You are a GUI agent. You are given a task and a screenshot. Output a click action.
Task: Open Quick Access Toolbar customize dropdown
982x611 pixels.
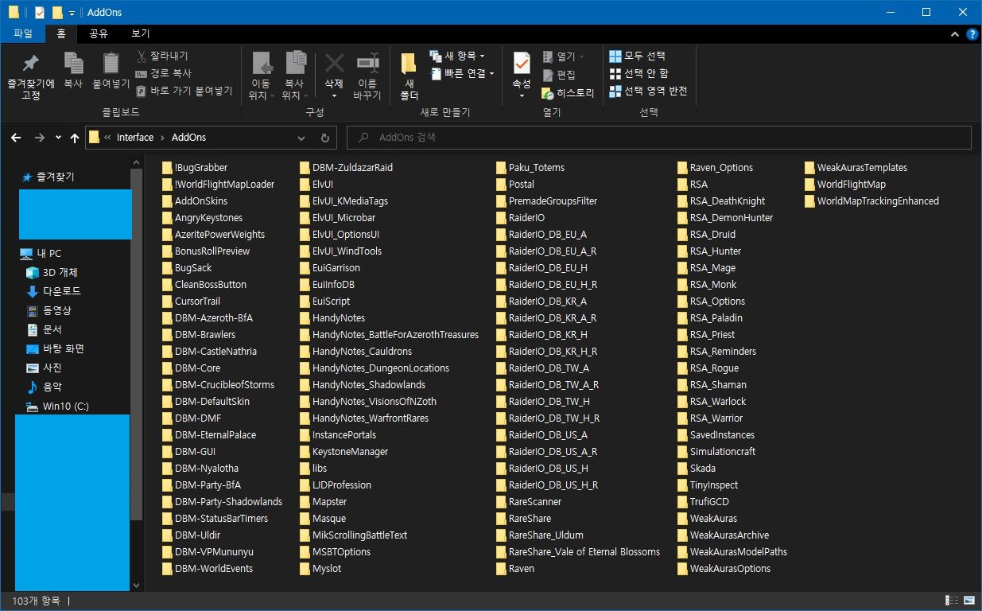tap(72, 13)
